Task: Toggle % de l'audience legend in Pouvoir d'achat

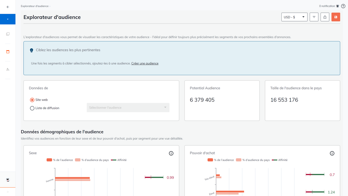Action: point(221,160)
